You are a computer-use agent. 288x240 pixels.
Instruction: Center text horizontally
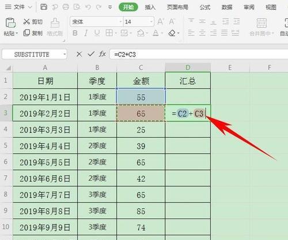coord(202,33)
